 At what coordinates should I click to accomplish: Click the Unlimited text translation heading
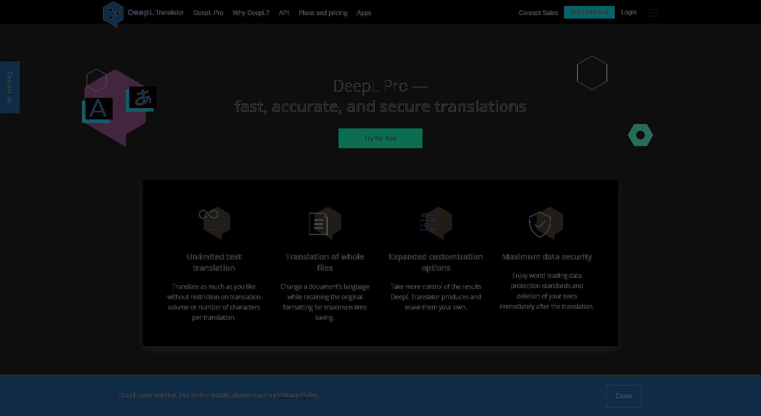click(x=214, y=262)
